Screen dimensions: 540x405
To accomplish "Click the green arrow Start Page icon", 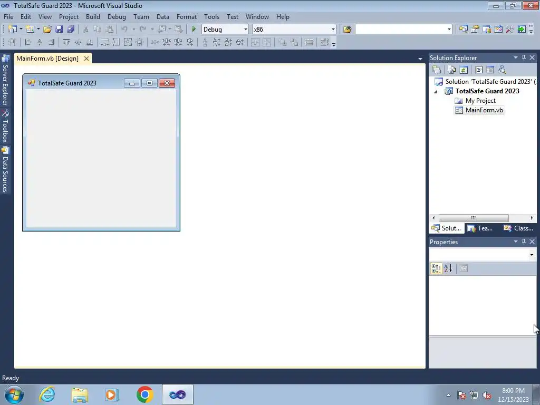I will click(522, 30).
